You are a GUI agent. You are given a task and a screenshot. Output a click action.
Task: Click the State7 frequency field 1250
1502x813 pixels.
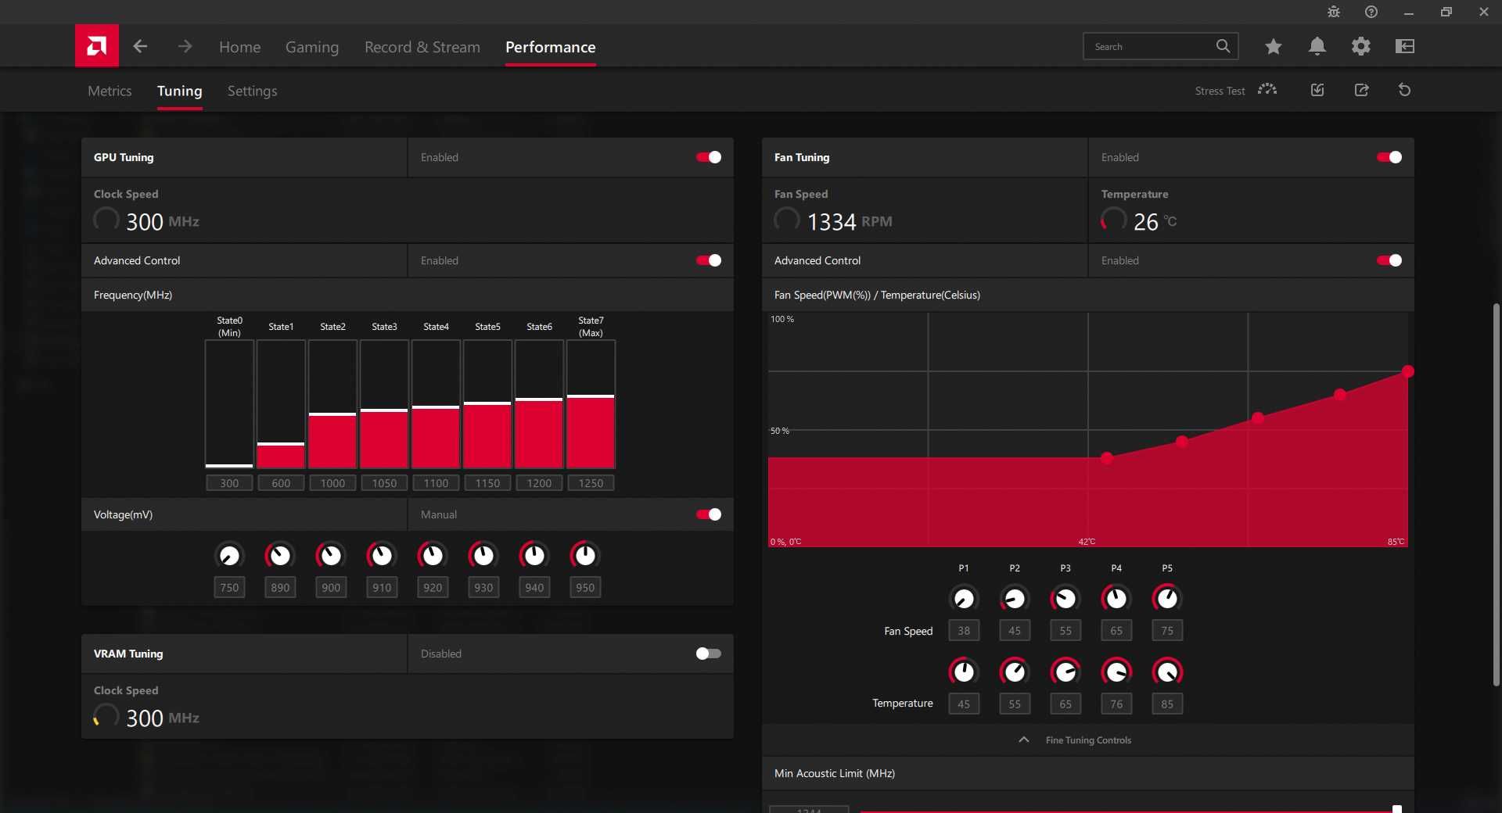591,483
